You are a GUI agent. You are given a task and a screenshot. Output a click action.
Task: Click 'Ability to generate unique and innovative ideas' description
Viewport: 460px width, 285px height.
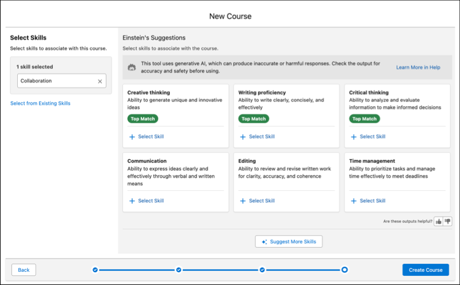(175, 104)
